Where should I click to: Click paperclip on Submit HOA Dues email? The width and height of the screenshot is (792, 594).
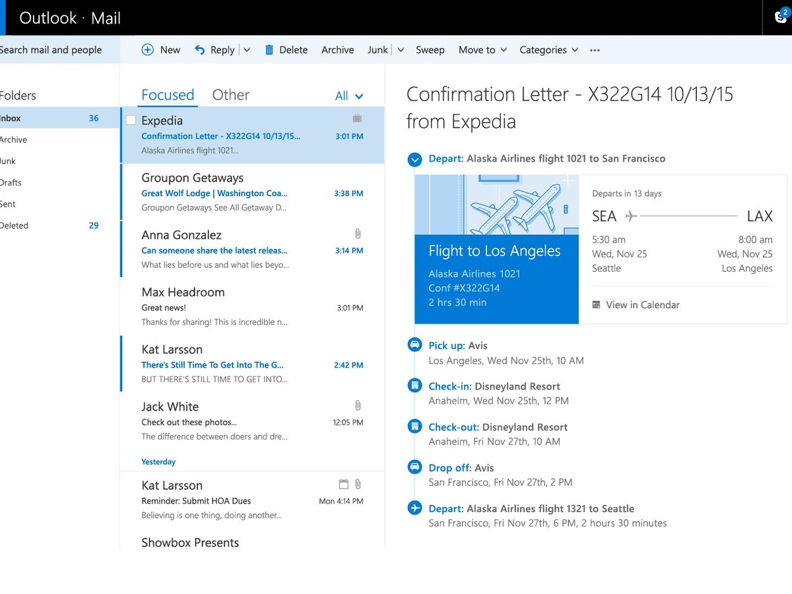(358, 484)
